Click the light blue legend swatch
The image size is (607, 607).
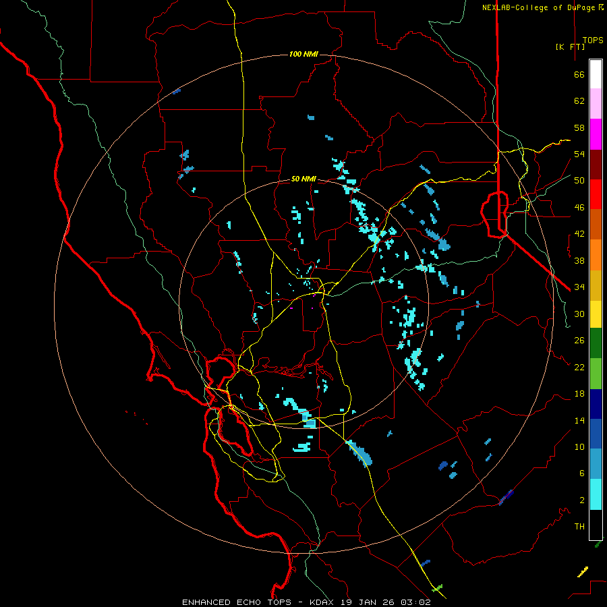click(x=596, y=464)
